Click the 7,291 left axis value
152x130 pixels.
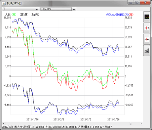click(8, 37)
